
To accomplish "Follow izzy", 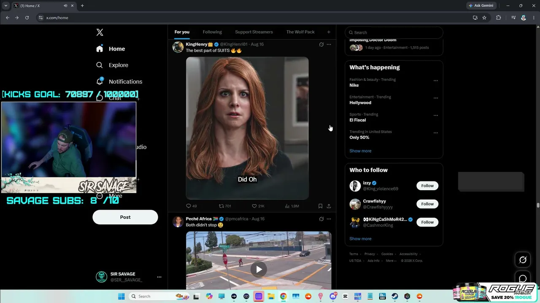I will (427, 186).
